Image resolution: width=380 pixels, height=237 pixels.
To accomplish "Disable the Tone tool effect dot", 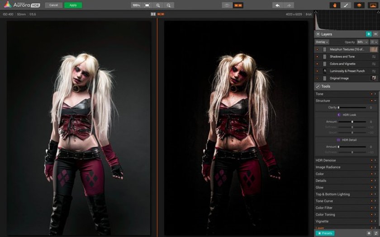I will tap(371, 94).
